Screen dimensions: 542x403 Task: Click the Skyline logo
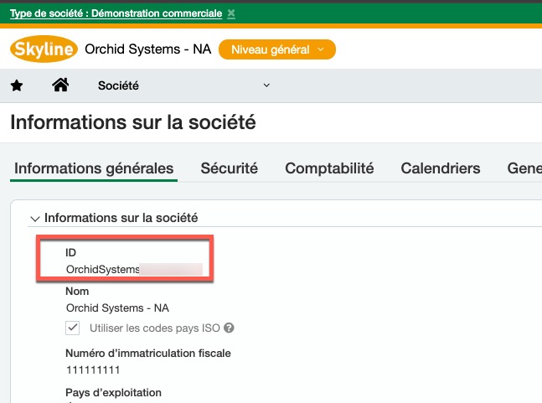pyautogui.click(x=43, y=49)
